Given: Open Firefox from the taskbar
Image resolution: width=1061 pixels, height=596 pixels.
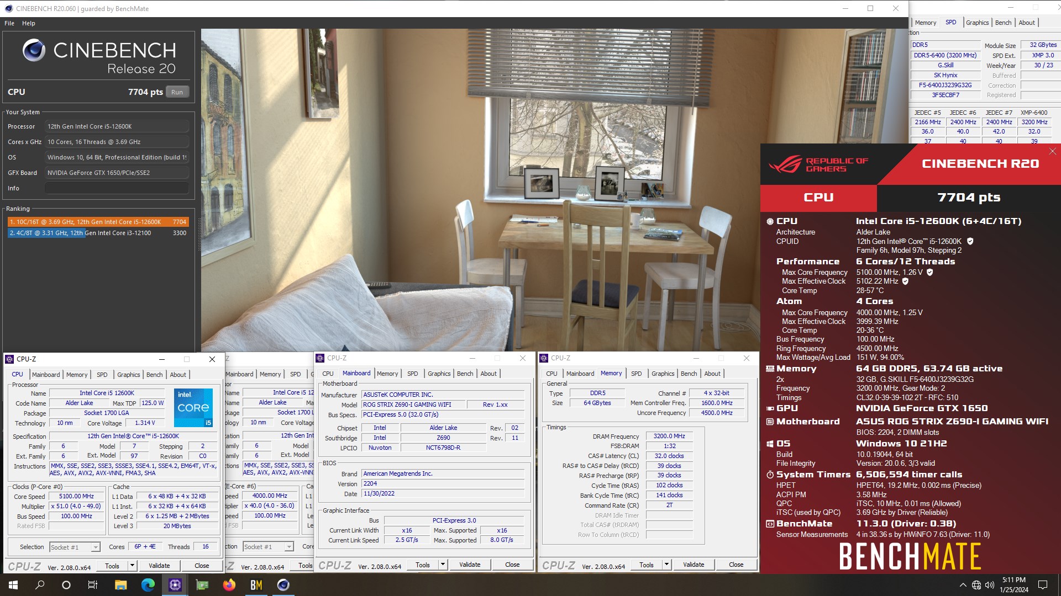Looking at the screenshot, I should pyautogui.click(x=229, y=585).
